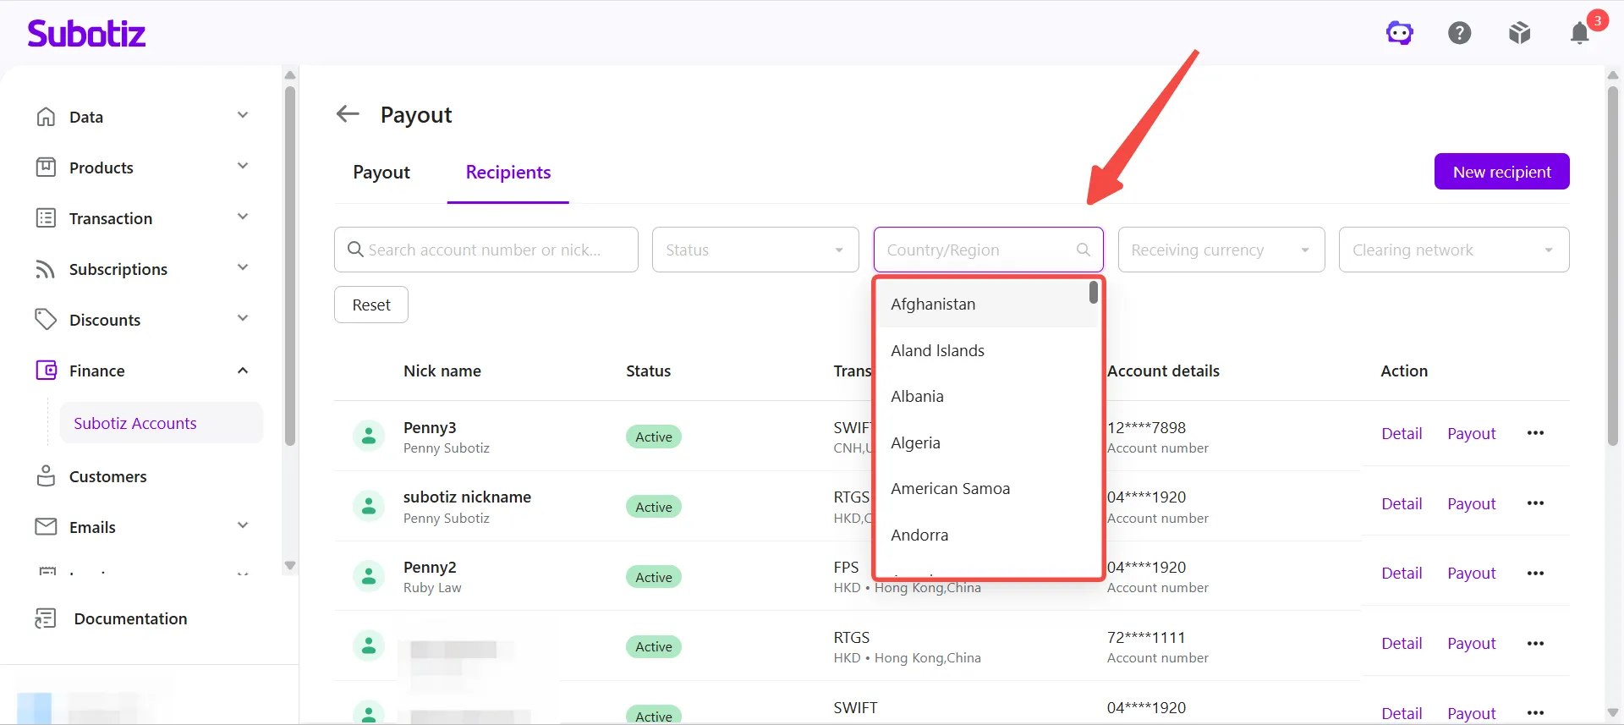Open the Clearing network dropdown

point(1454,250)
